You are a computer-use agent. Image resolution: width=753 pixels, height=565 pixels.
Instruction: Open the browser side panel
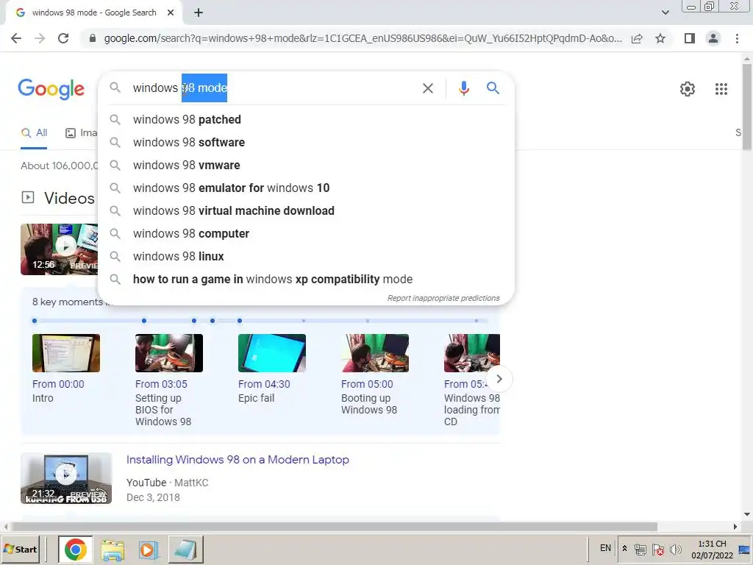pos(690,38)
